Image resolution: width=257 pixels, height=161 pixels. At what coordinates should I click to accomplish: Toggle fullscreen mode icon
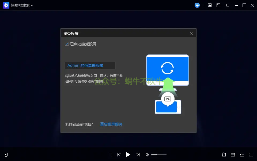[251, 155]
